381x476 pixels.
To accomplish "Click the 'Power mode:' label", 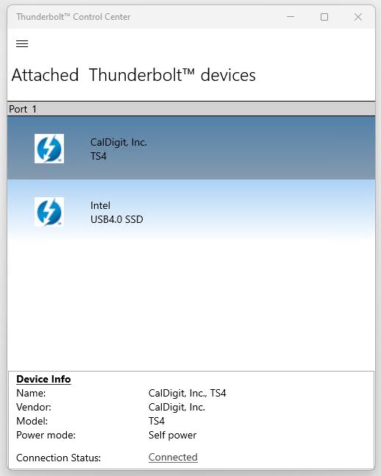I will pyautogui.click(x=46, y=435).
